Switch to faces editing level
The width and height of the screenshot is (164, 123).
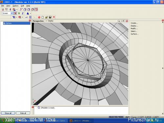coord(10,10)
